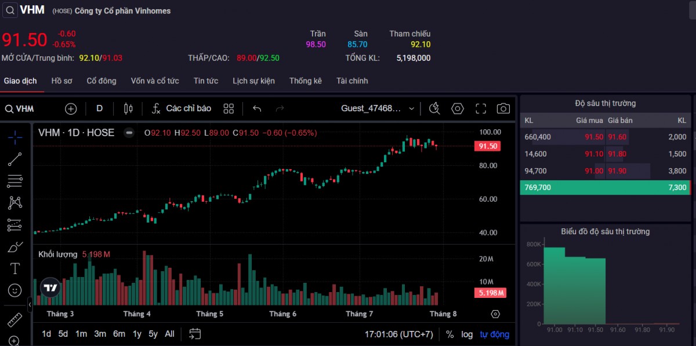Set chart range to 6m

click(x=119, y=334)
